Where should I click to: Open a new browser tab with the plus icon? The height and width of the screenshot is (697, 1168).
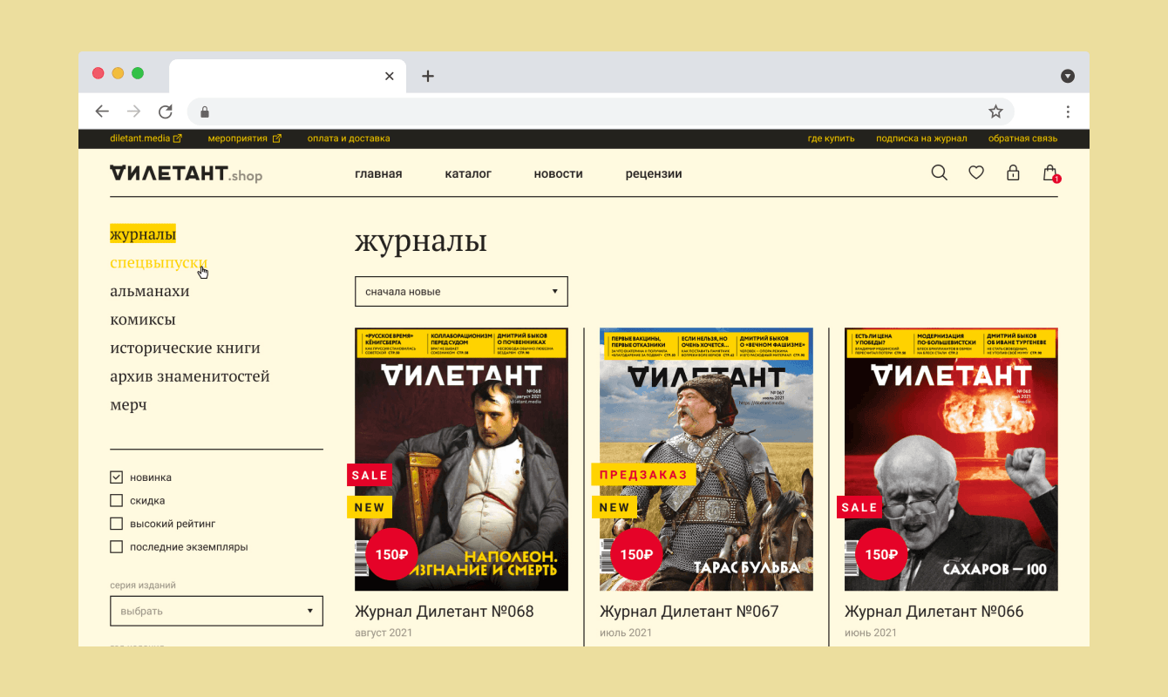(427, 76)
